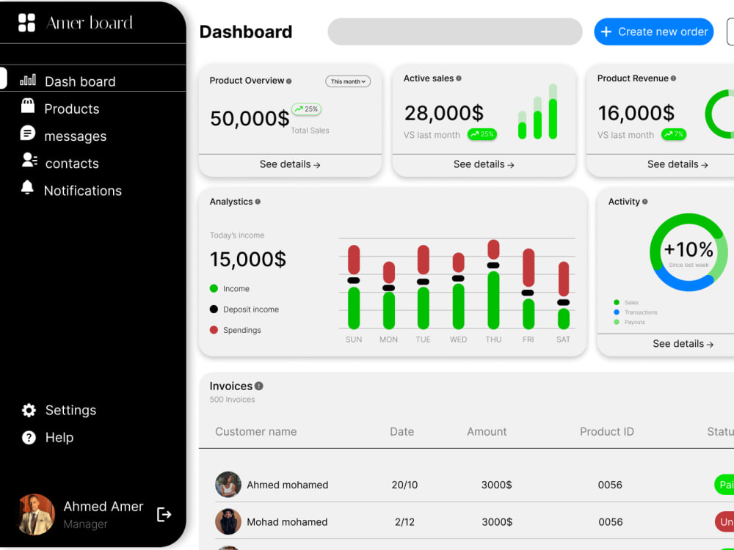Click the Amer board logo grid icon
This screenshot has height=550, width=734.
pos(26,23)
